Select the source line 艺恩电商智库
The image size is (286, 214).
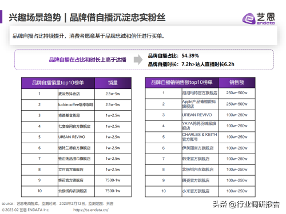tap(57, 204)
